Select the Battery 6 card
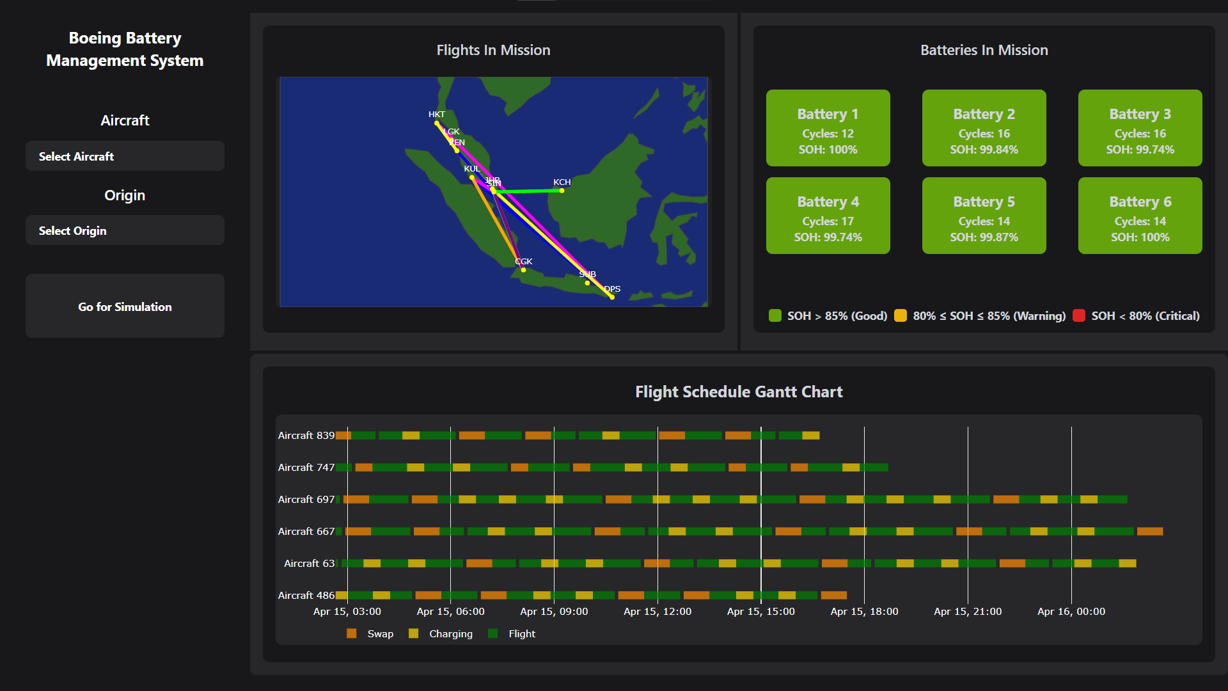 1140,216
